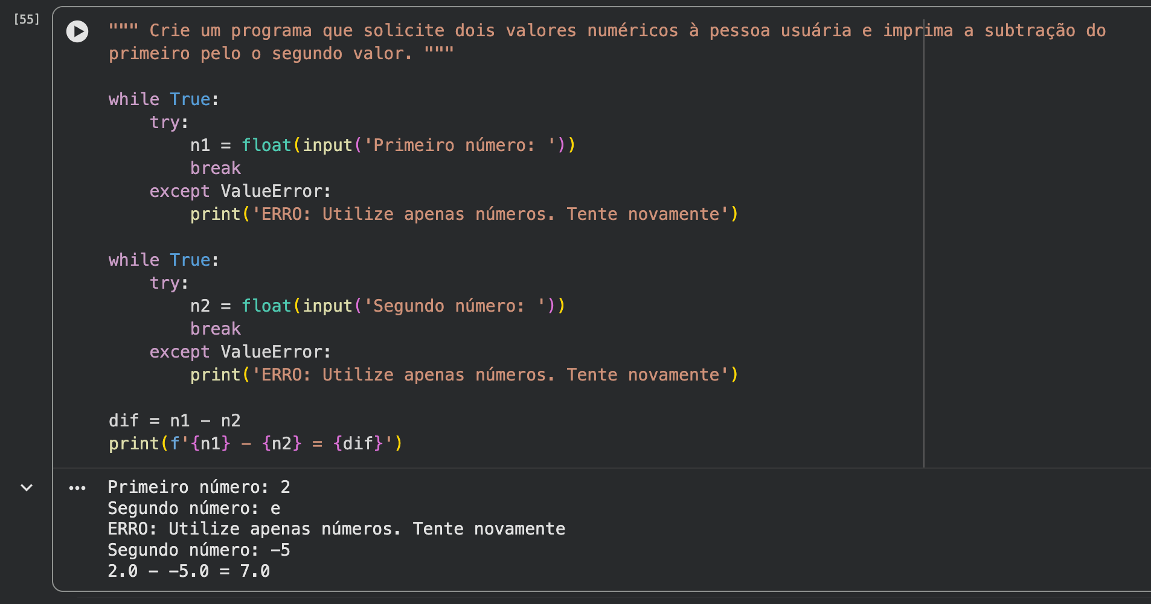Click the second print 'ERRO: Utilize apenas números' code line
Screen dimensions: 1151x604
[464, 375]
